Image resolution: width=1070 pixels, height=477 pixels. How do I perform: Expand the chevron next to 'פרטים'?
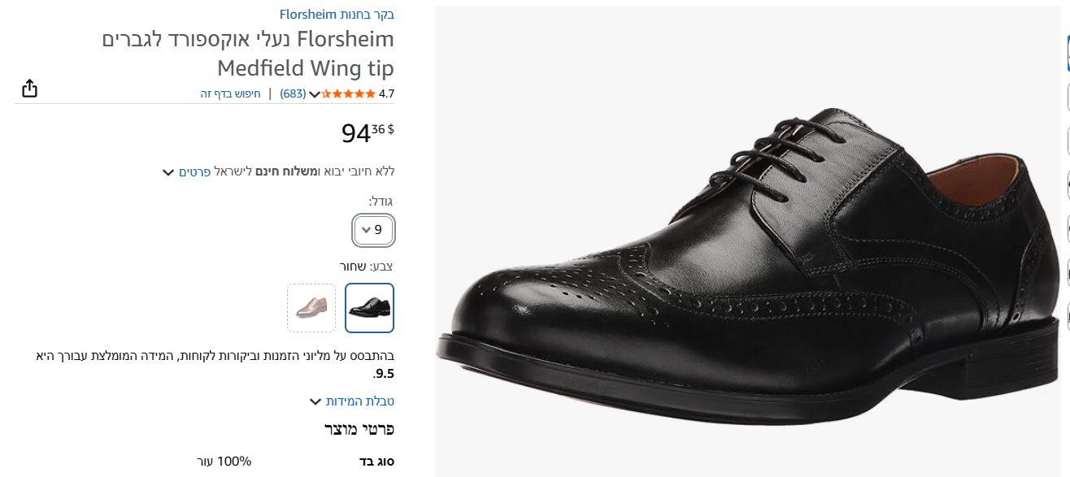pyautogui.click(x=168, y=172)
